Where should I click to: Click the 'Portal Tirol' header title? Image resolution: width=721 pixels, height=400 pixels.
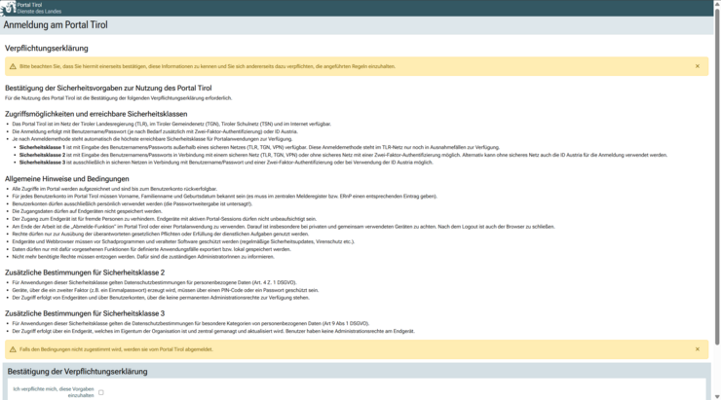(x=29, y=5)
